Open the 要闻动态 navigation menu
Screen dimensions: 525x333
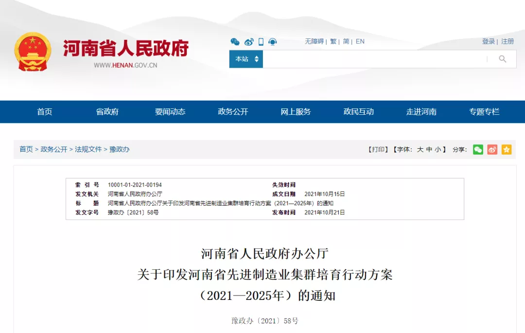point(170,112)
